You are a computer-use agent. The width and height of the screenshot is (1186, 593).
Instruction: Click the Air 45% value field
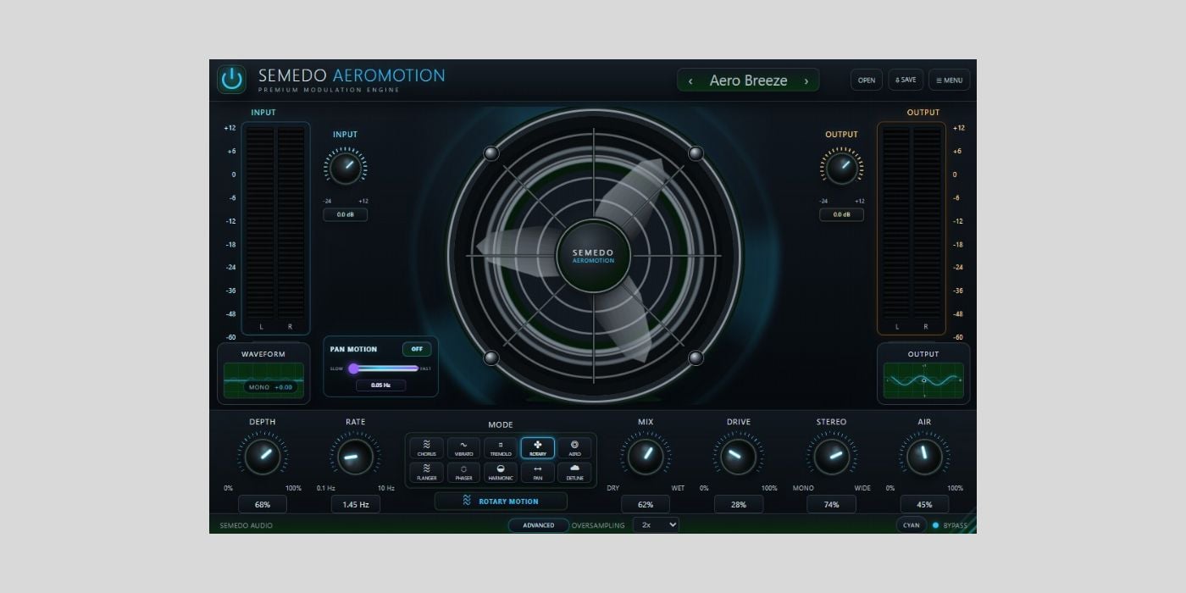point(924,504)
